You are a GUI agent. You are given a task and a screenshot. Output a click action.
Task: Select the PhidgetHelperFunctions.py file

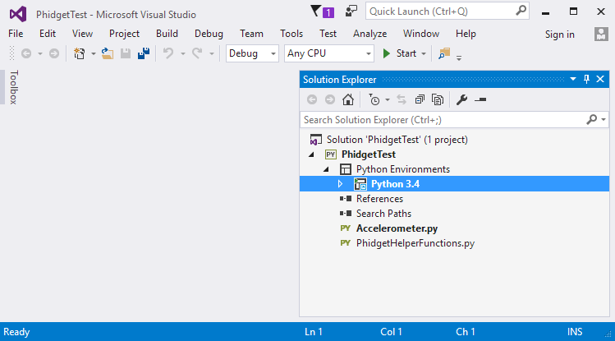tap(415, 243)
